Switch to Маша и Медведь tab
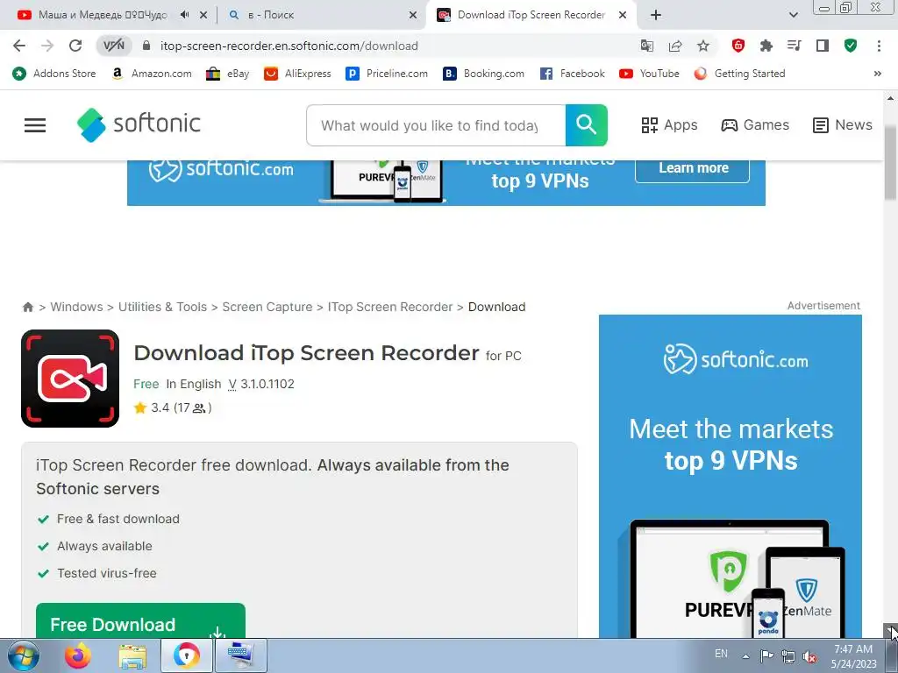898x673 pixels. pyautogui.click(x=103, y=15)
